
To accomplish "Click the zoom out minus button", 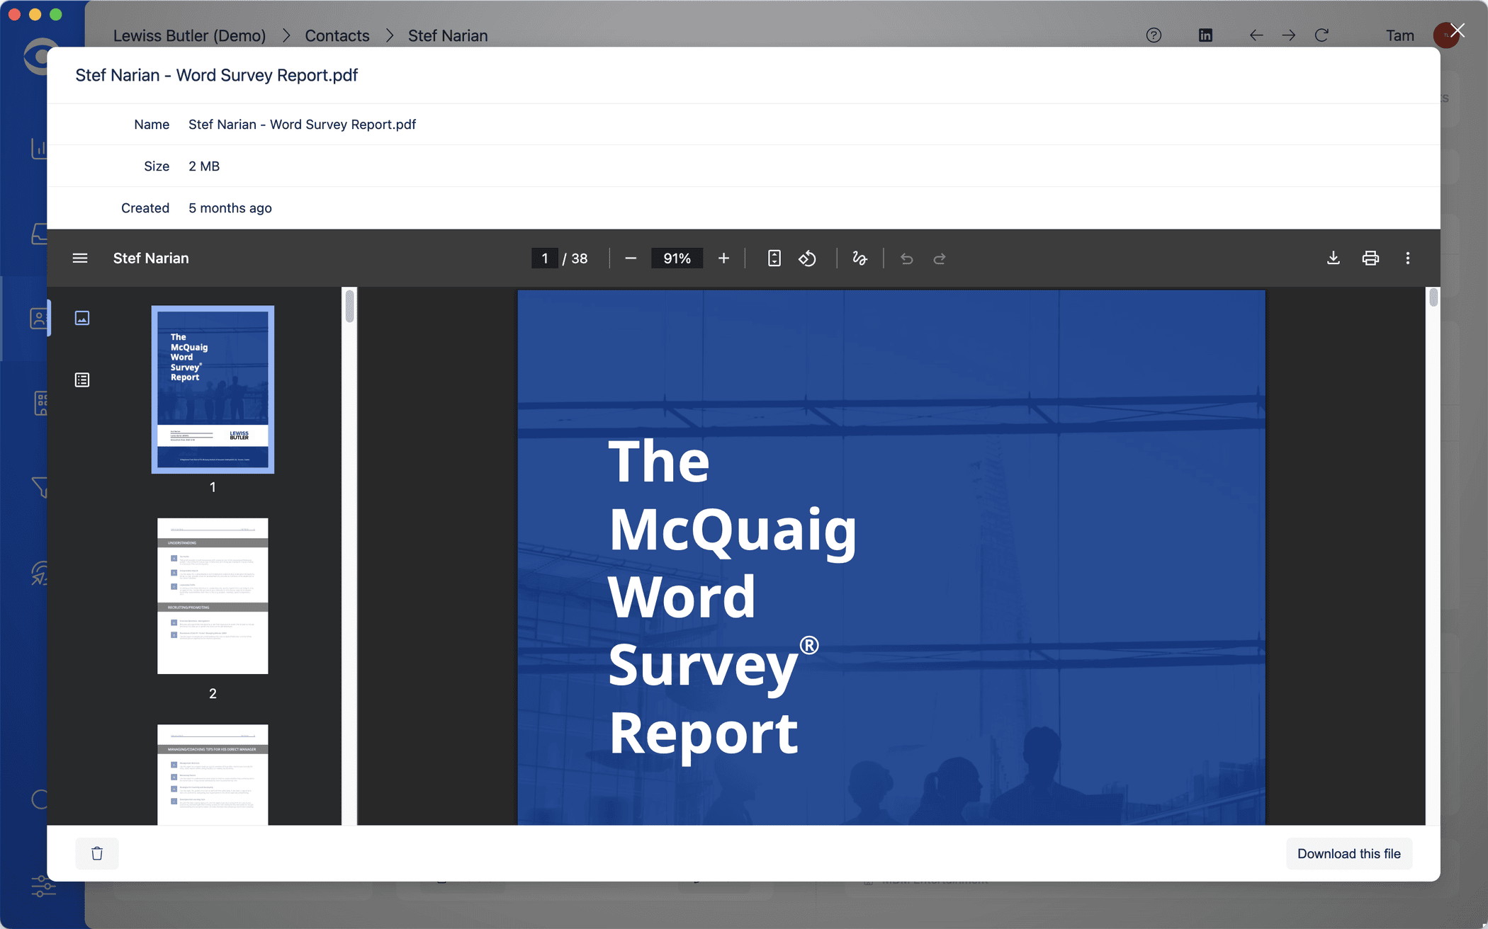I will coord(631,258).
